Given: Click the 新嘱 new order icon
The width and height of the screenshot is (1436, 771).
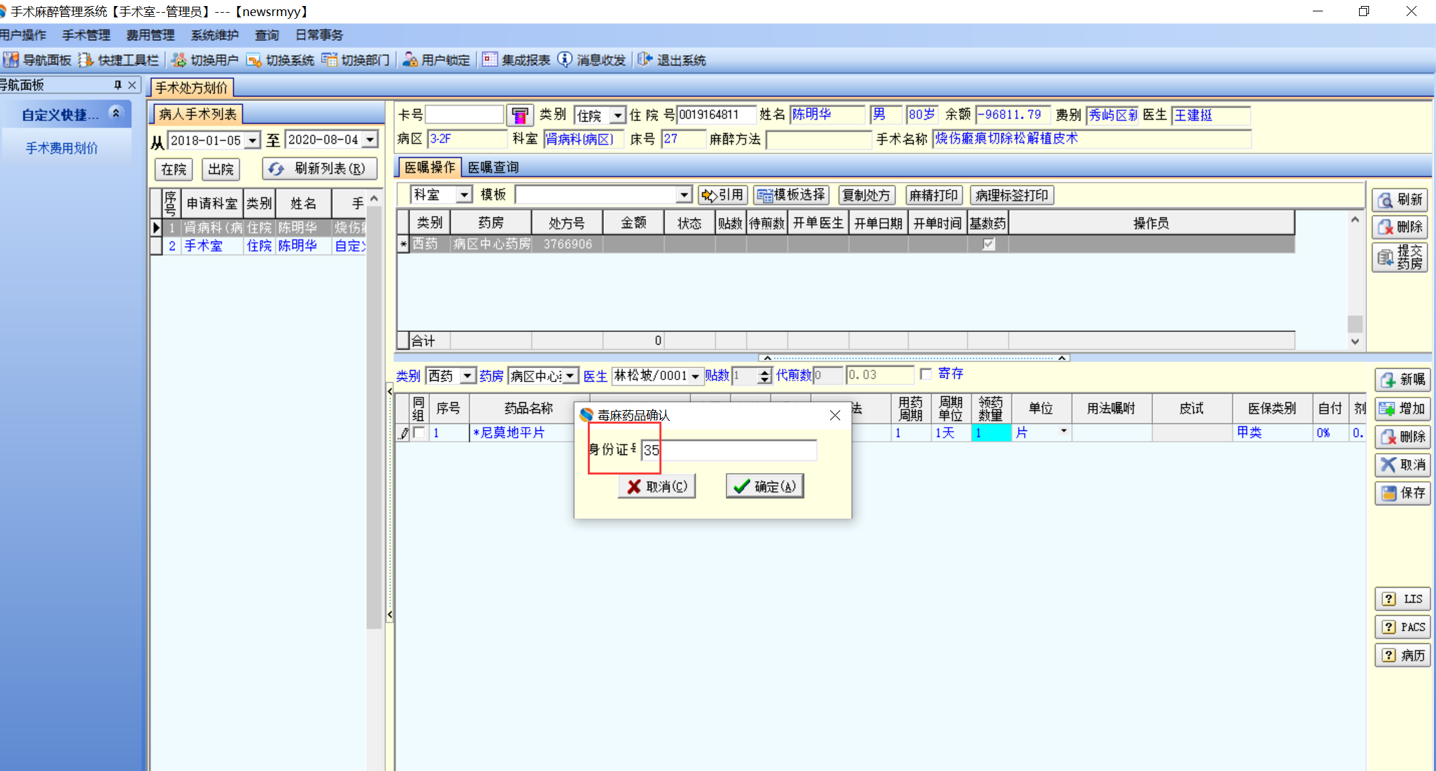Looking at the screenshot, I should tap(1402, 379).
